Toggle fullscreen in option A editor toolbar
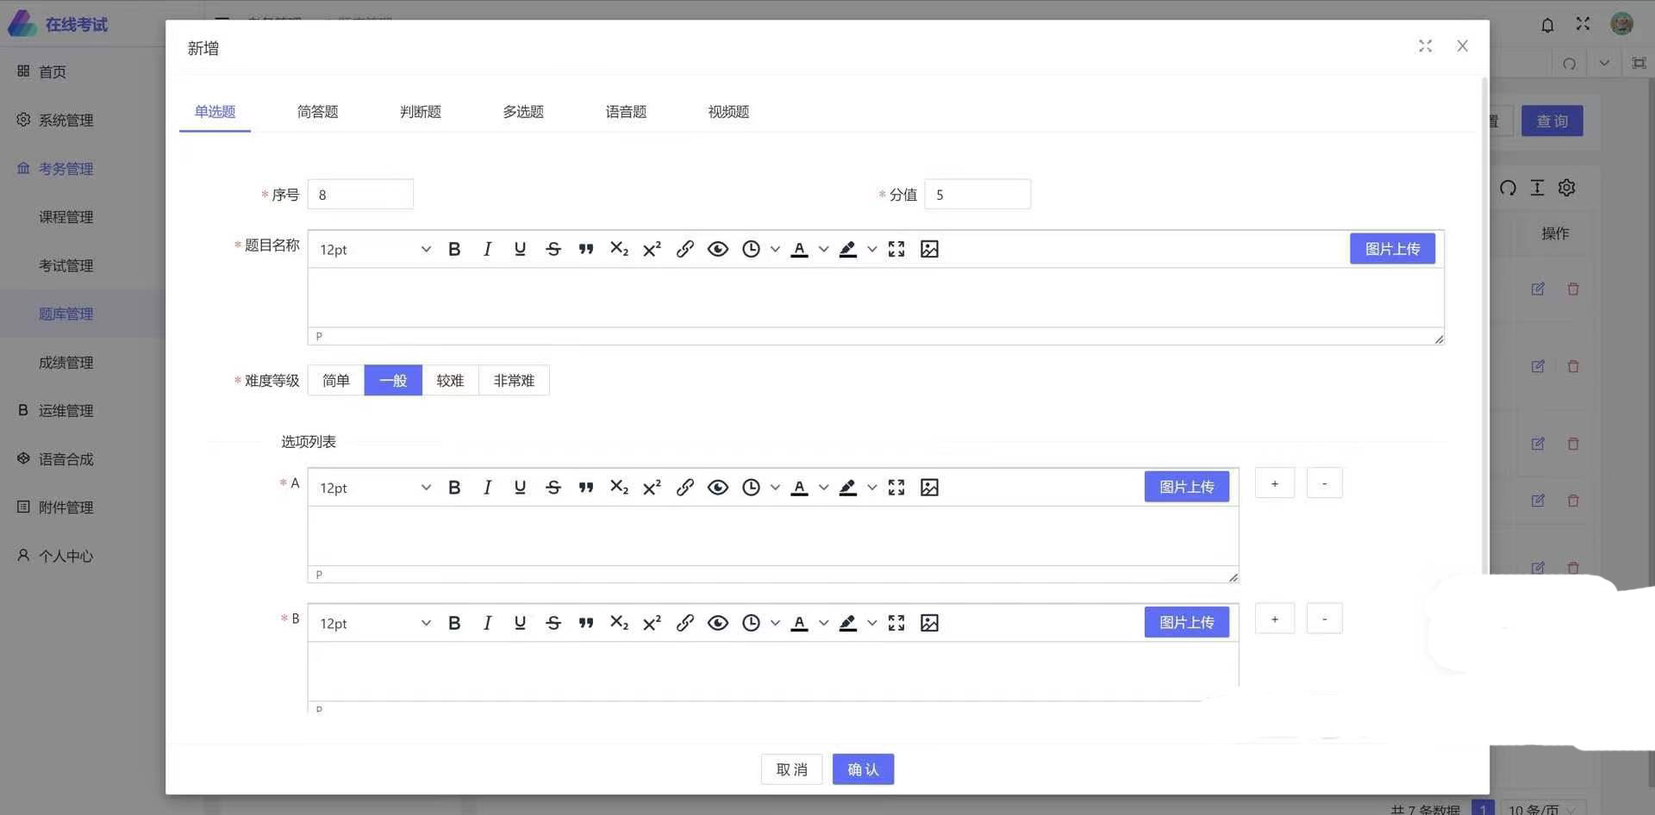 tap(896, 488)
